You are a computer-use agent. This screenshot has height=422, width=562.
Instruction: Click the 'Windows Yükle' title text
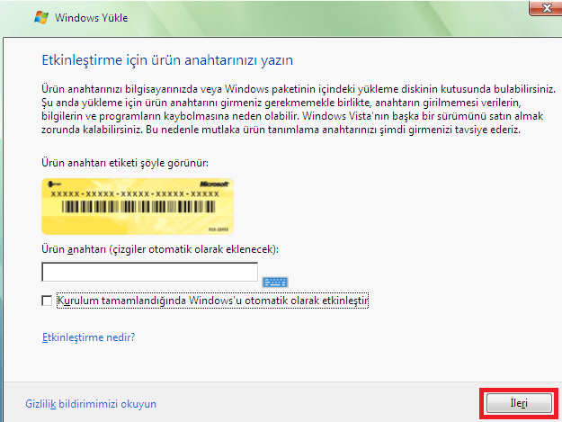91,18
